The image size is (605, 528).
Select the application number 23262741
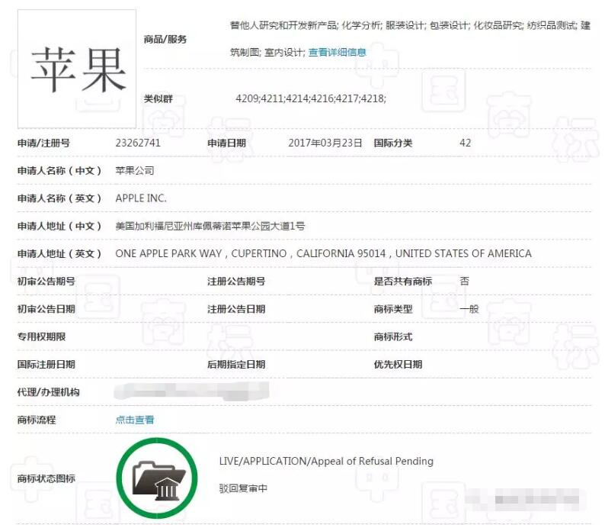[x=138, y=143]
